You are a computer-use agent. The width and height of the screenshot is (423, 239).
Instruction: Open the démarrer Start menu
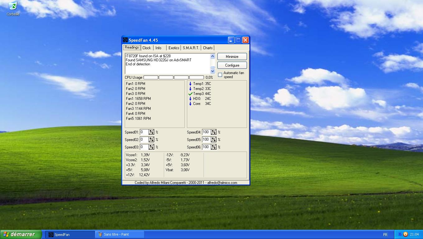(x=21, y=234)
